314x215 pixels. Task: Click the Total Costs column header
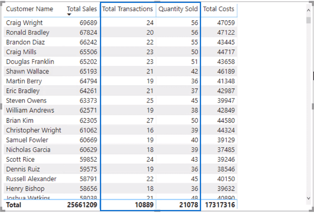(x=218, y=9)
